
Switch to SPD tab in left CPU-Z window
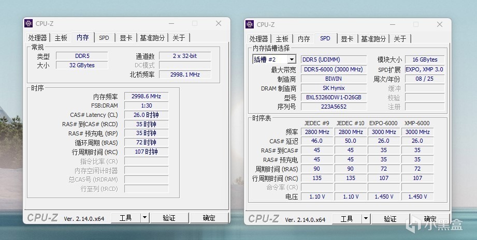tap(104, 38)
